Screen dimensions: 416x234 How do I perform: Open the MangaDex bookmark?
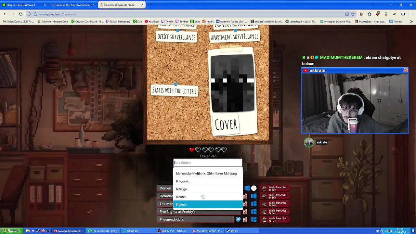point(370,21)
